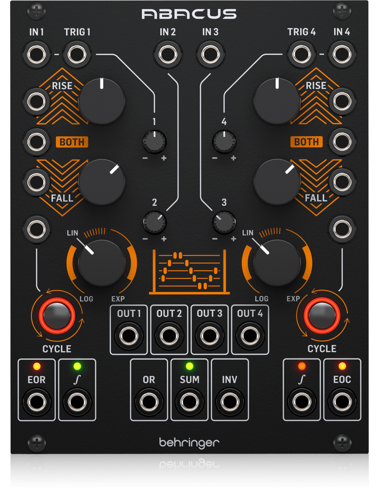Toggle the channel 1 CYCLE button

[x=57, y=315]
